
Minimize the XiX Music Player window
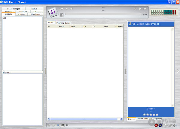[169, 2]
